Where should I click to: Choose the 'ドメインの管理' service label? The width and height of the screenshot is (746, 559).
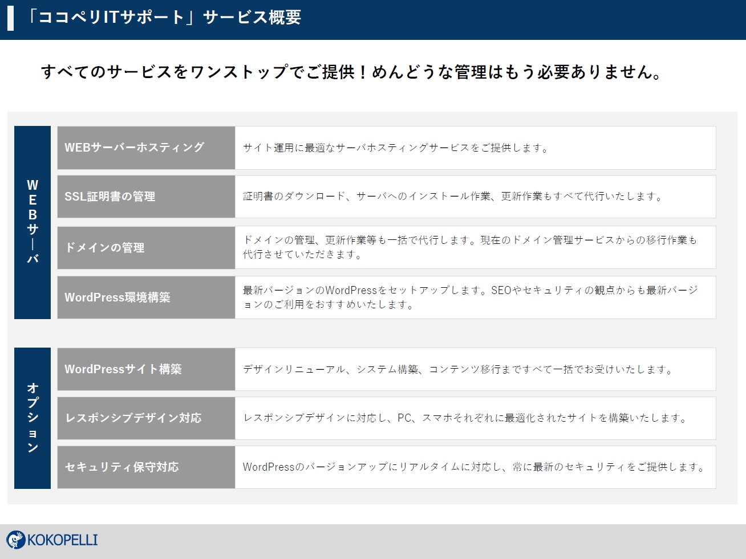(x=105, y=248)
